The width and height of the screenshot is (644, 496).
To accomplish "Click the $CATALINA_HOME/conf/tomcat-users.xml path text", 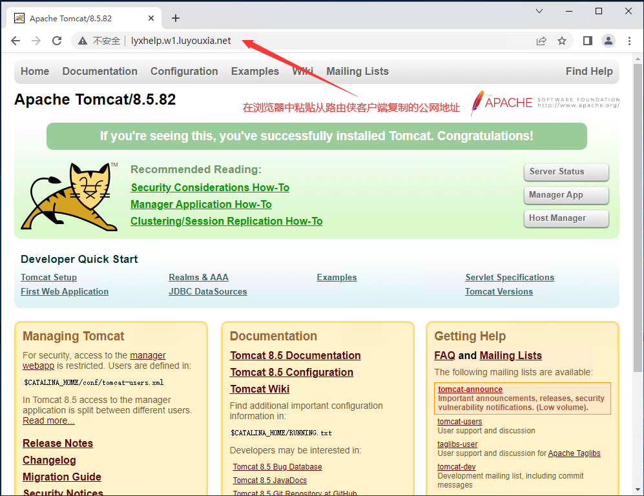I will pyautogui.click(x=94, y=383).
